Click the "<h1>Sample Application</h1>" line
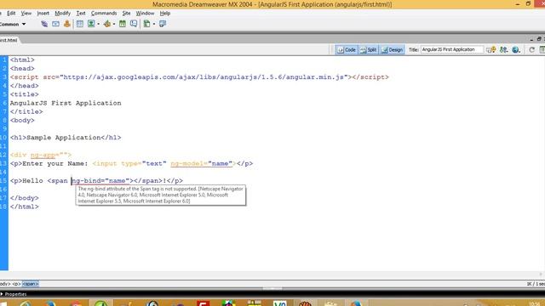The width and height of the screenshot is (545, 306). (x=66, y=138)
